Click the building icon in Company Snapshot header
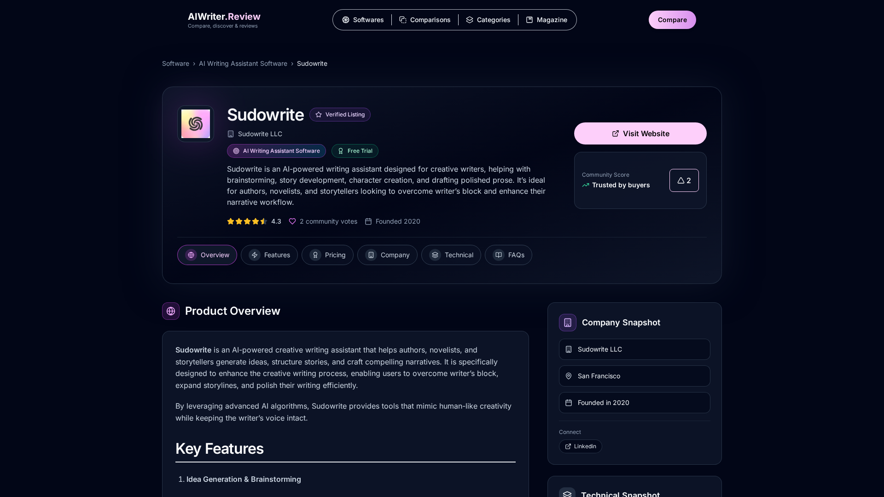 click(568, 323)
